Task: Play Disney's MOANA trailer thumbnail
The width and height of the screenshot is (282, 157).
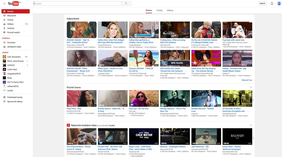Action: [x=144, y=58]
